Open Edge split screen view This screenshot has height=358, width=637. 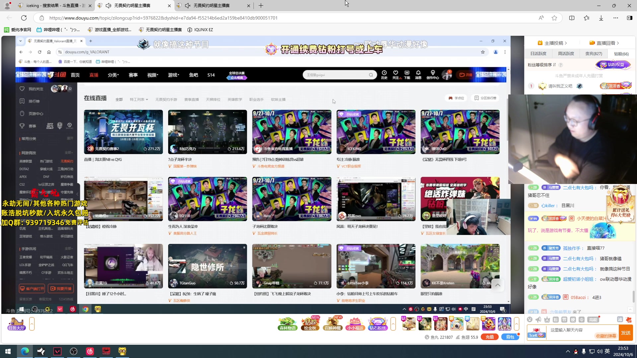click(572, 18)
